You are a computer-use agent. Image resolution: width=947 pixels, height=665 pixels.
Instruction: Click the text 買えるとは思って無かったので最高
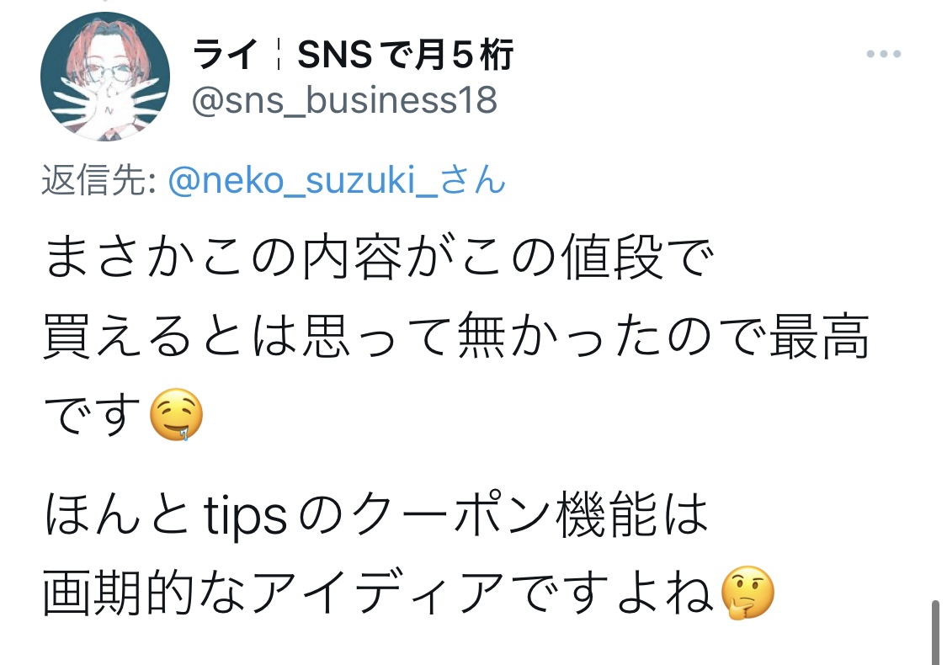(x=456, y=337)
